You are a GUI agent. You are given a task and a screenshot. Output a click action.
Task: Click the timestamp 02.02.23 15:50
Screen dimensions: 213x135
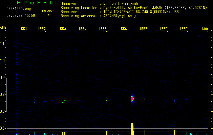[21, 16]
